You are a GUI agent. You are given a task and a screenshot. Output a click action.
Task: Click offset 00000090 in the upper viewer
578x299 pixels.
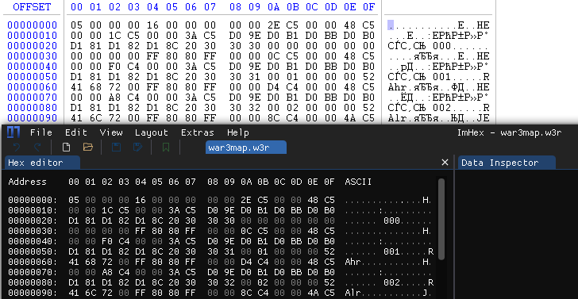pos(33,118)
